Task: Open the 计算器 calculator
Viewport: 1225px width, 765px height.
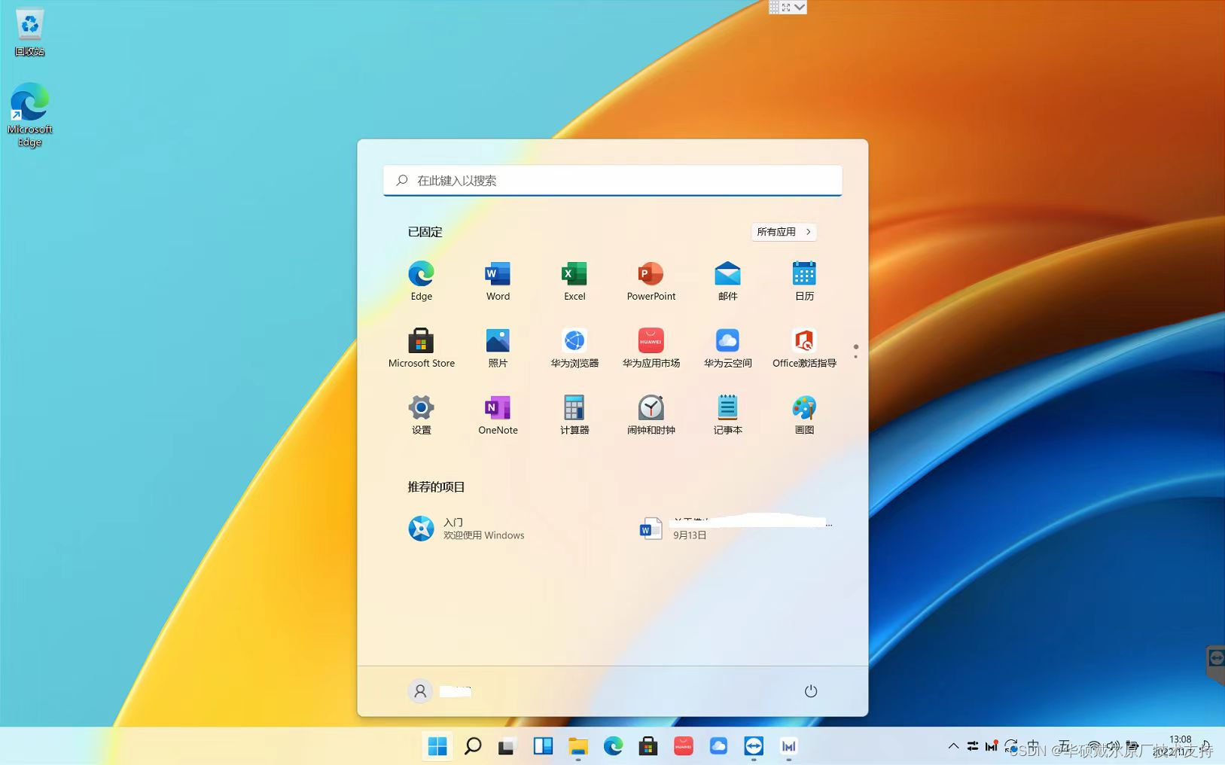Action: point(574,415)
